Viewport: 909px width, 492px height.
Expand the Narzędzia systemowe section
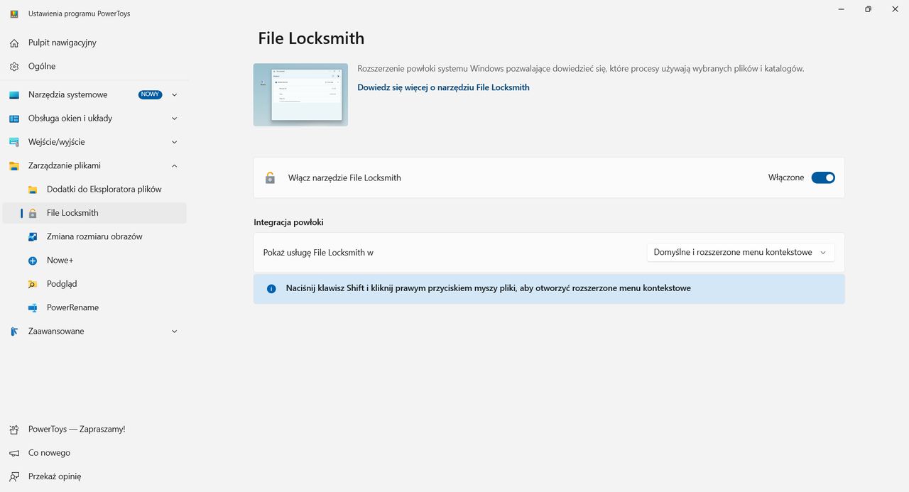[x=94, y=94]
